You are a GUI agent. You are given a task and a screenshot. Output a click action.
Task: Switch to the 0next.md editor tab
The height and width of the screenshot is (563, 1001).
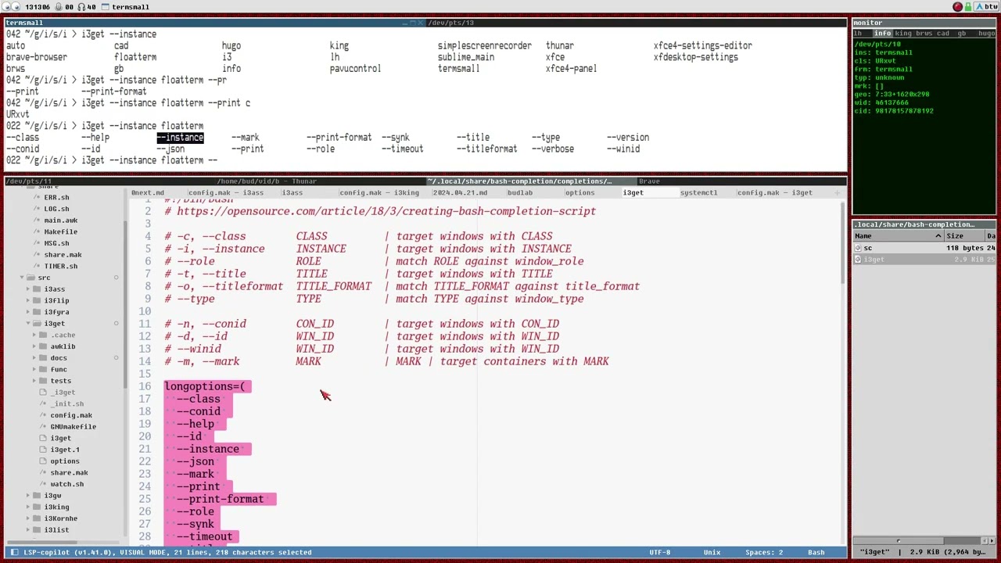click(x=148, y=192)
